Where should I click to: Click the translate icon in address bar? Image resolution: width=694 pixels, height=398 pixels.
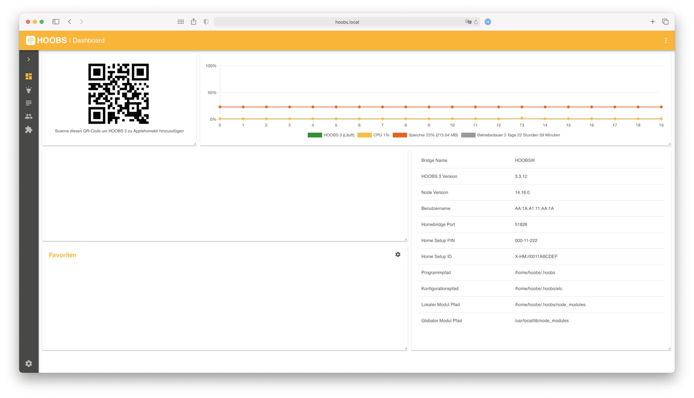[468, 22]
